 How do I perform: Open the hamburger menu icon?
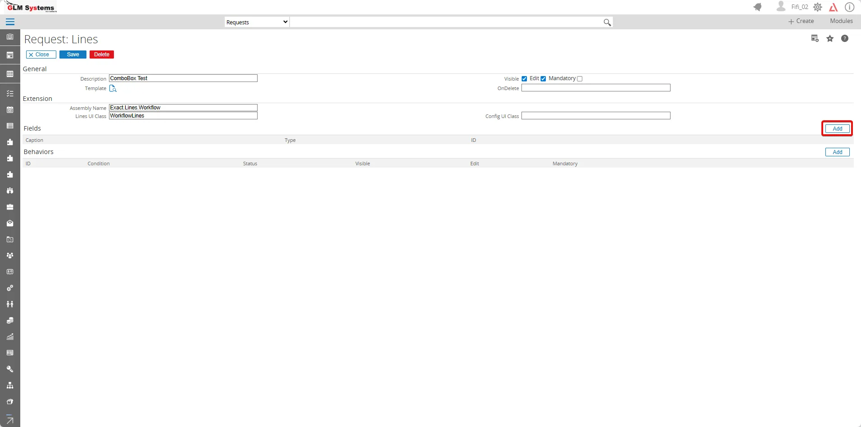pyautogui.click(x=10, y=22)
